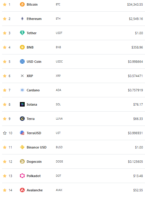
Task: Click the pink Polkadot logo icon
Action: (x=22, y=176)
